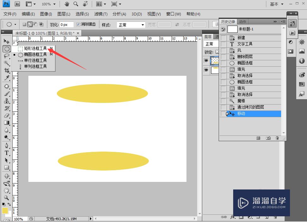Open status bar info flyout arrow
This screenshot has height=222, width=307.
(x=91, y=219)
